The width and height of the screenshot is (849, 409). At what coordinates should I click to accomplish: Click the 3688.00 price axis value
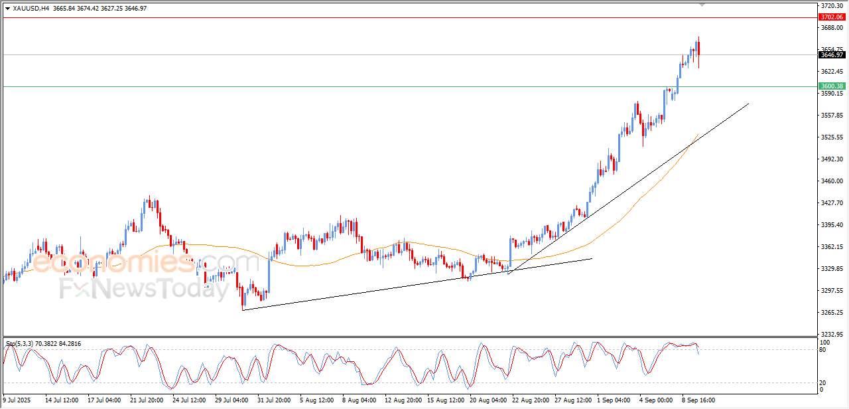coord(832,28)
